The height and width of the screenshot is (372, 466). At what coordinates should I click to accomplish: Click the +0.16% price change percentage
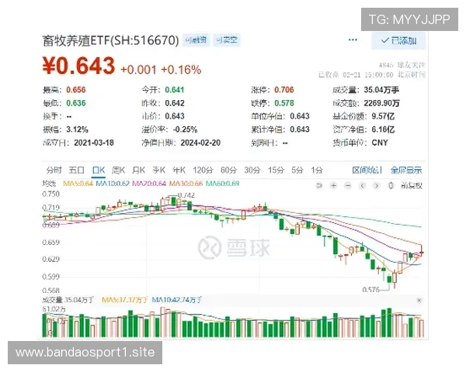pyautogui.click(x=181, y=70)
